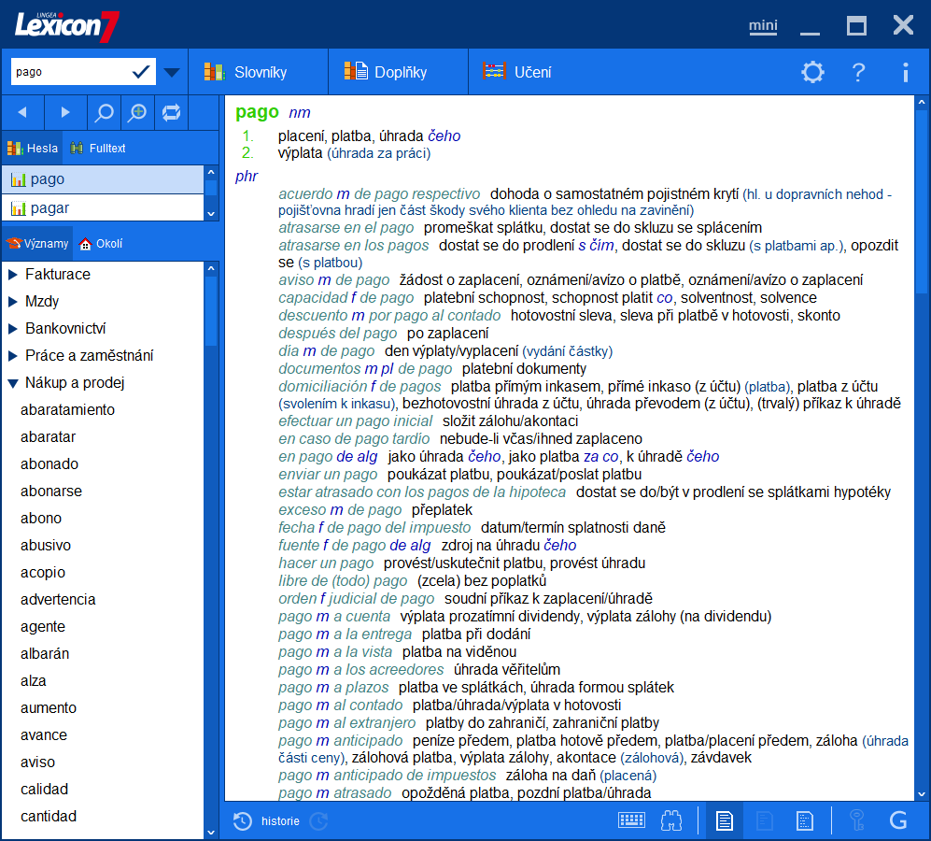Switch to the Hesla tab
The width and height of the screenshot is (931, 841).
[33, 148]
